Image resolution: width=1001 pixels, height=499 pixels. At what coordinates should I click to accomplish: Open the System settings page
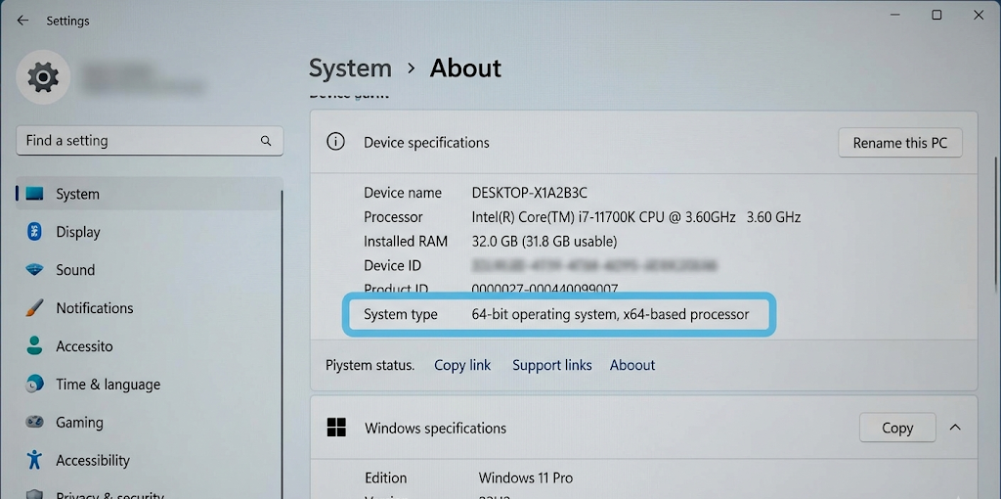coord(149,194)
